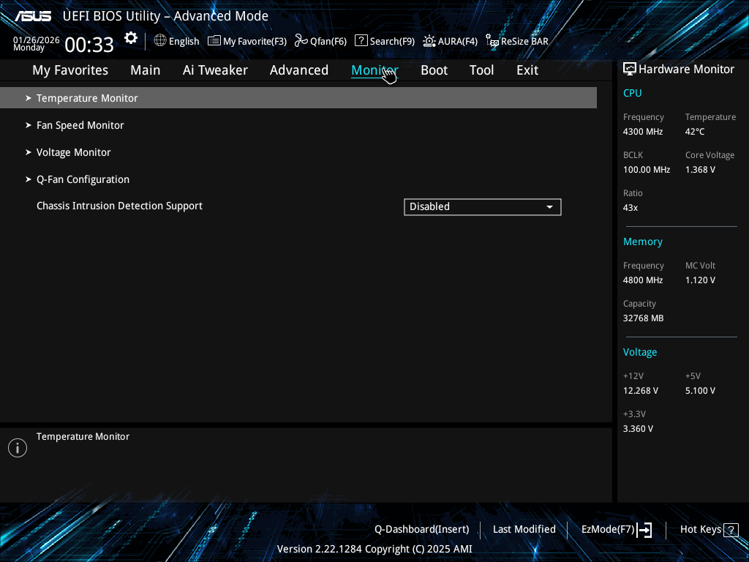Open My Favorite(F3) list icon
749x562 pixels.
(214, 41)
